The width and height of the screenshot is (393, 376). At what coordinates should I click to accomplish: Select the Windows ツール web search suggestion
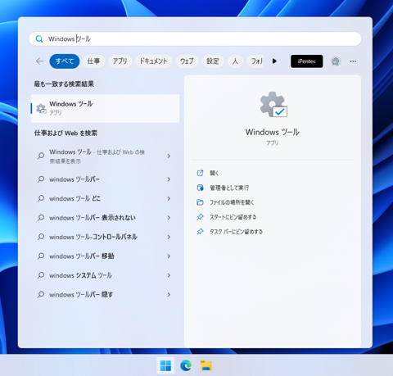point(97,156)
